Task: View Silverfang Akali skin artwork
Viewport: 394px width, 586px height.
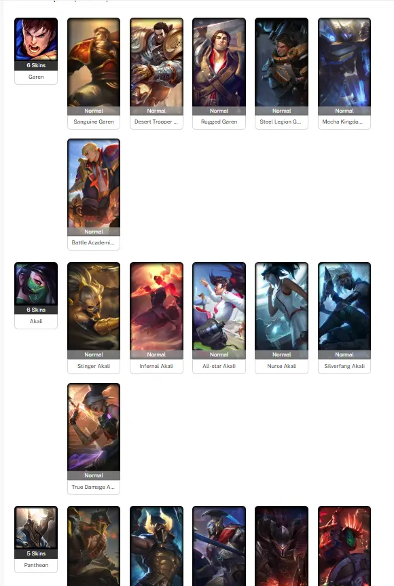Action: pos(344,306)
